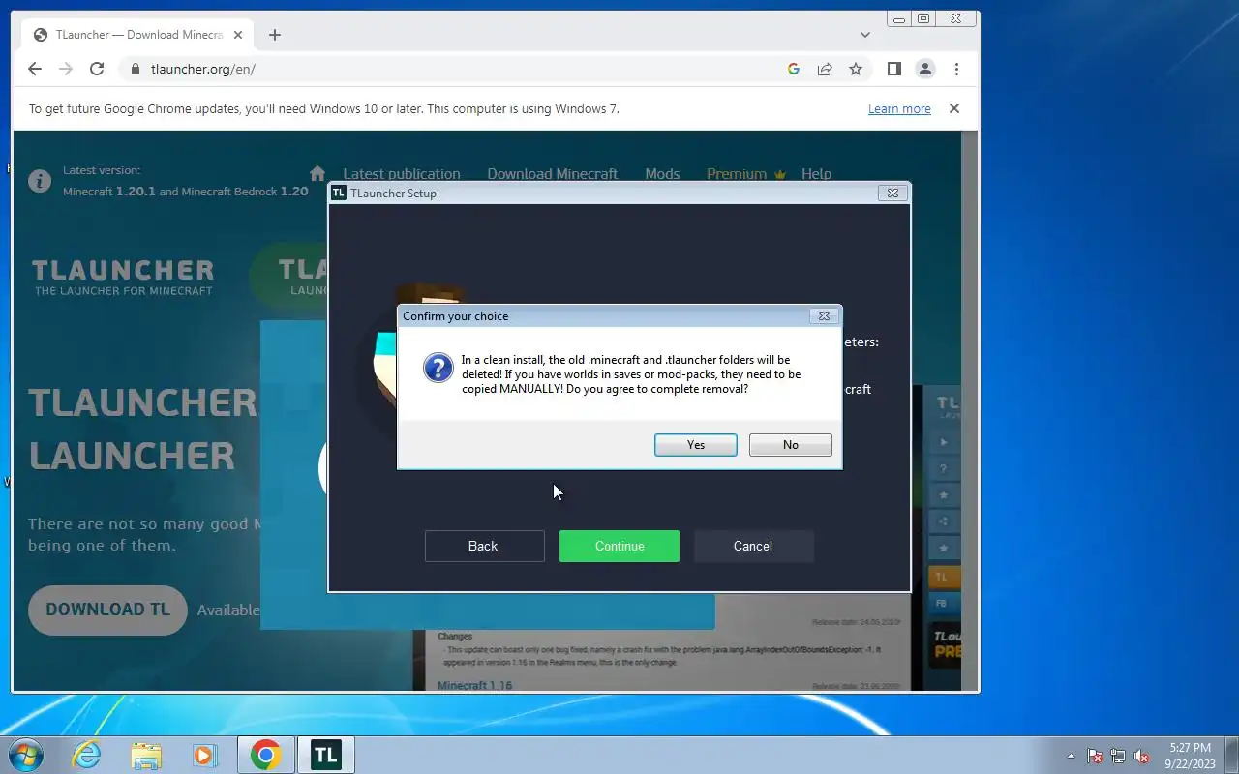The height and width of the screenshot is (774, 1239).
Task: Use the browser page vertical scrollbar
Action: 970,410
